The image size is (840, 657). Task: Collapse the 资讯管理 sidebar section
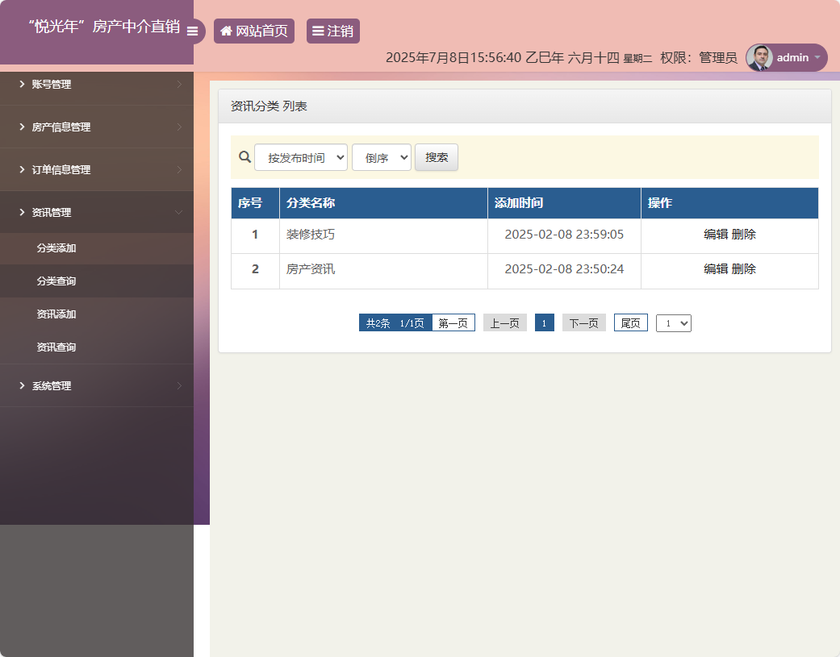coord(97,212)
